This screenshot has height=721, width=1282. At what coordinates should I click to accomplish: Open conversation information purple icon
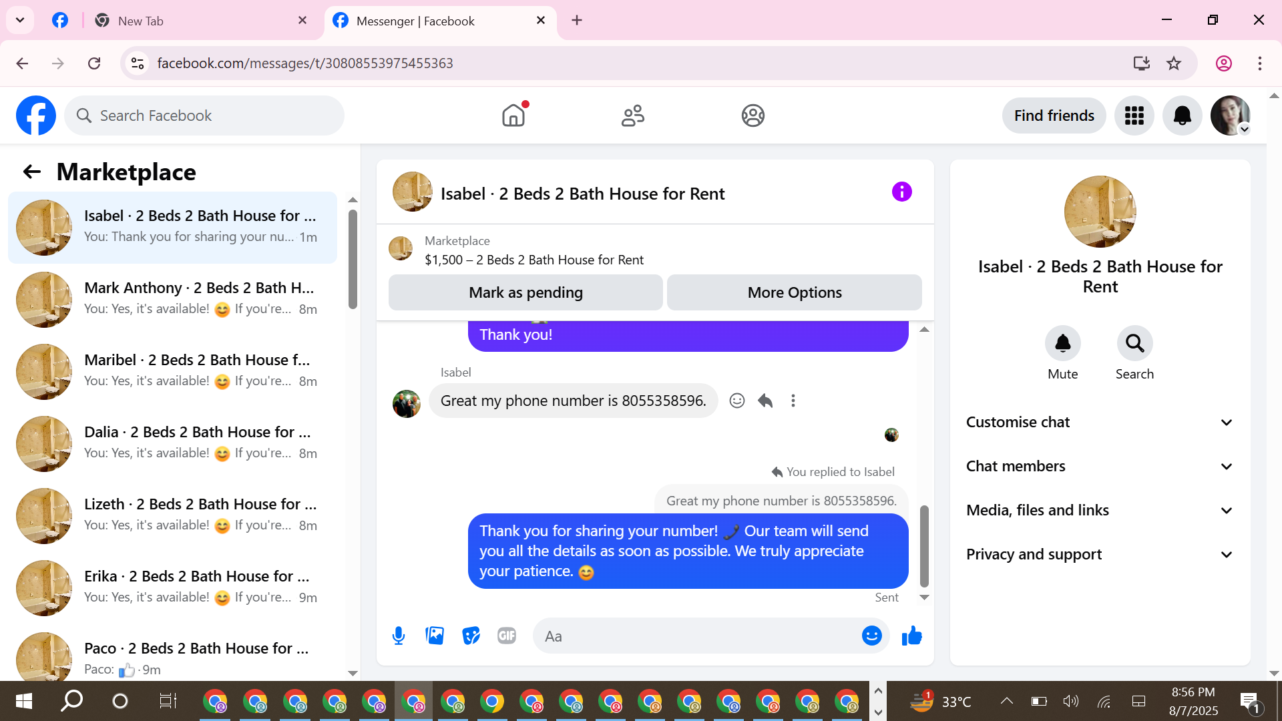coord(901,192)
